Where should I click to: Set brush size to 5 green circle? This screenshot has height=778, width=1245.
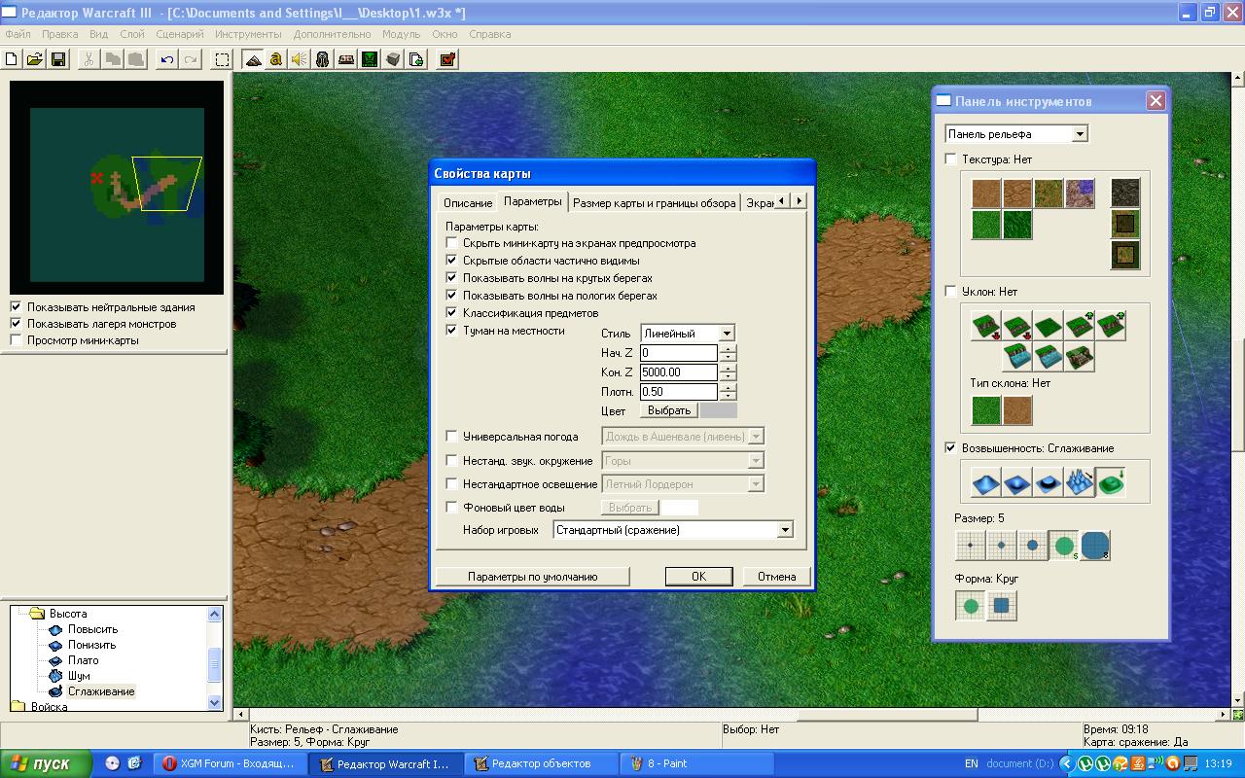[x=1063, y=546]
